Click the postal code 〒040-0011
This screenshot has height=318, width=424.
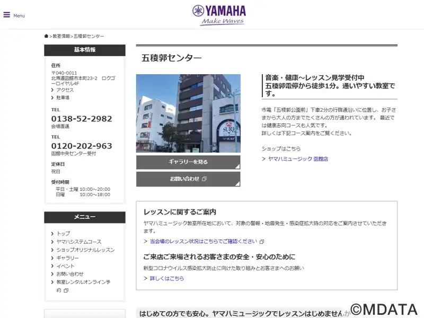tap(64, 73)
